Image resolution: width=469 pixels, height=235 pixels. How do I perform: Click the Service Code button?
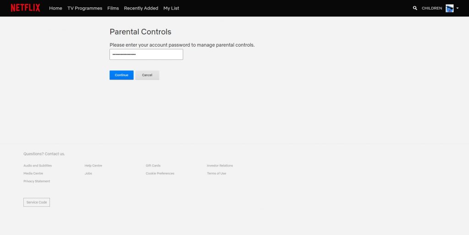coord(37,202)
